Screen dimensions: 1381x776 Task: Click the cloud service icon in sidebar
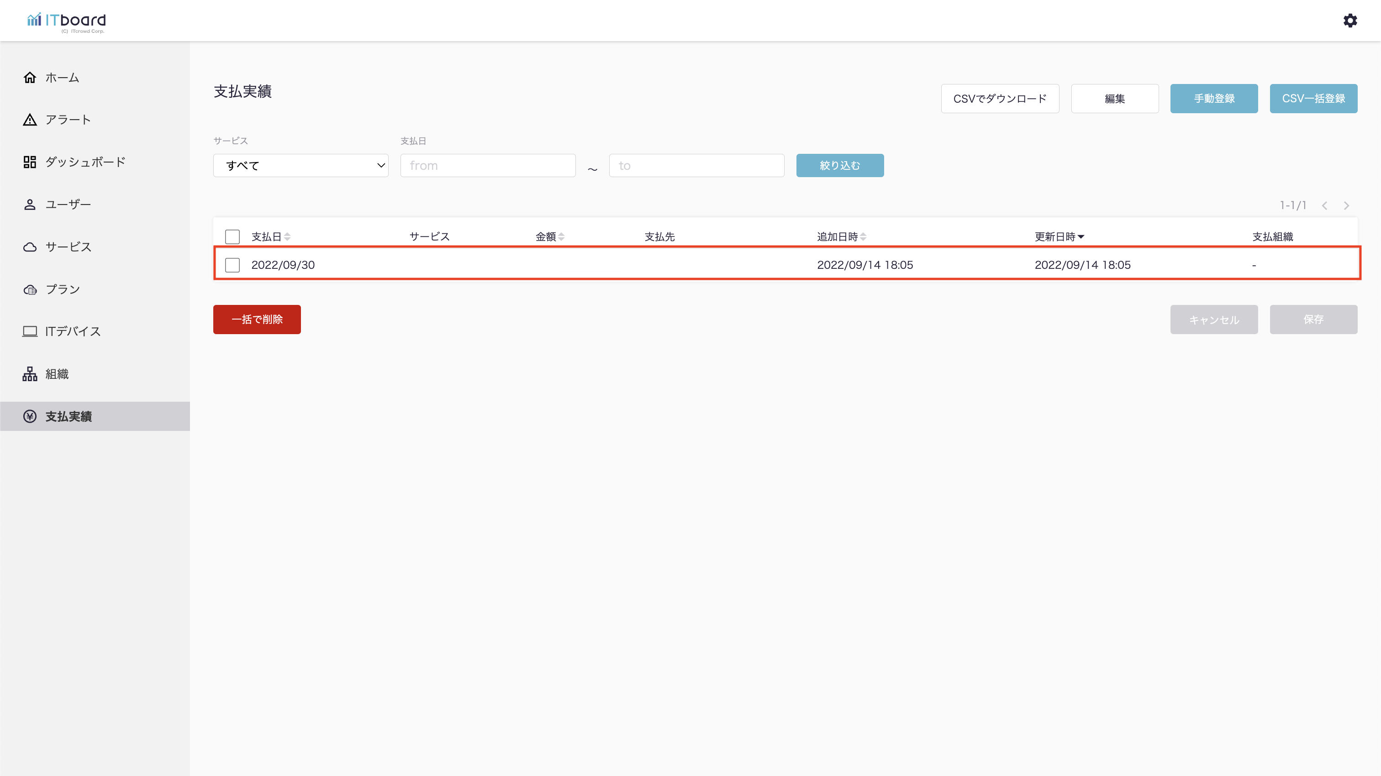30,247
